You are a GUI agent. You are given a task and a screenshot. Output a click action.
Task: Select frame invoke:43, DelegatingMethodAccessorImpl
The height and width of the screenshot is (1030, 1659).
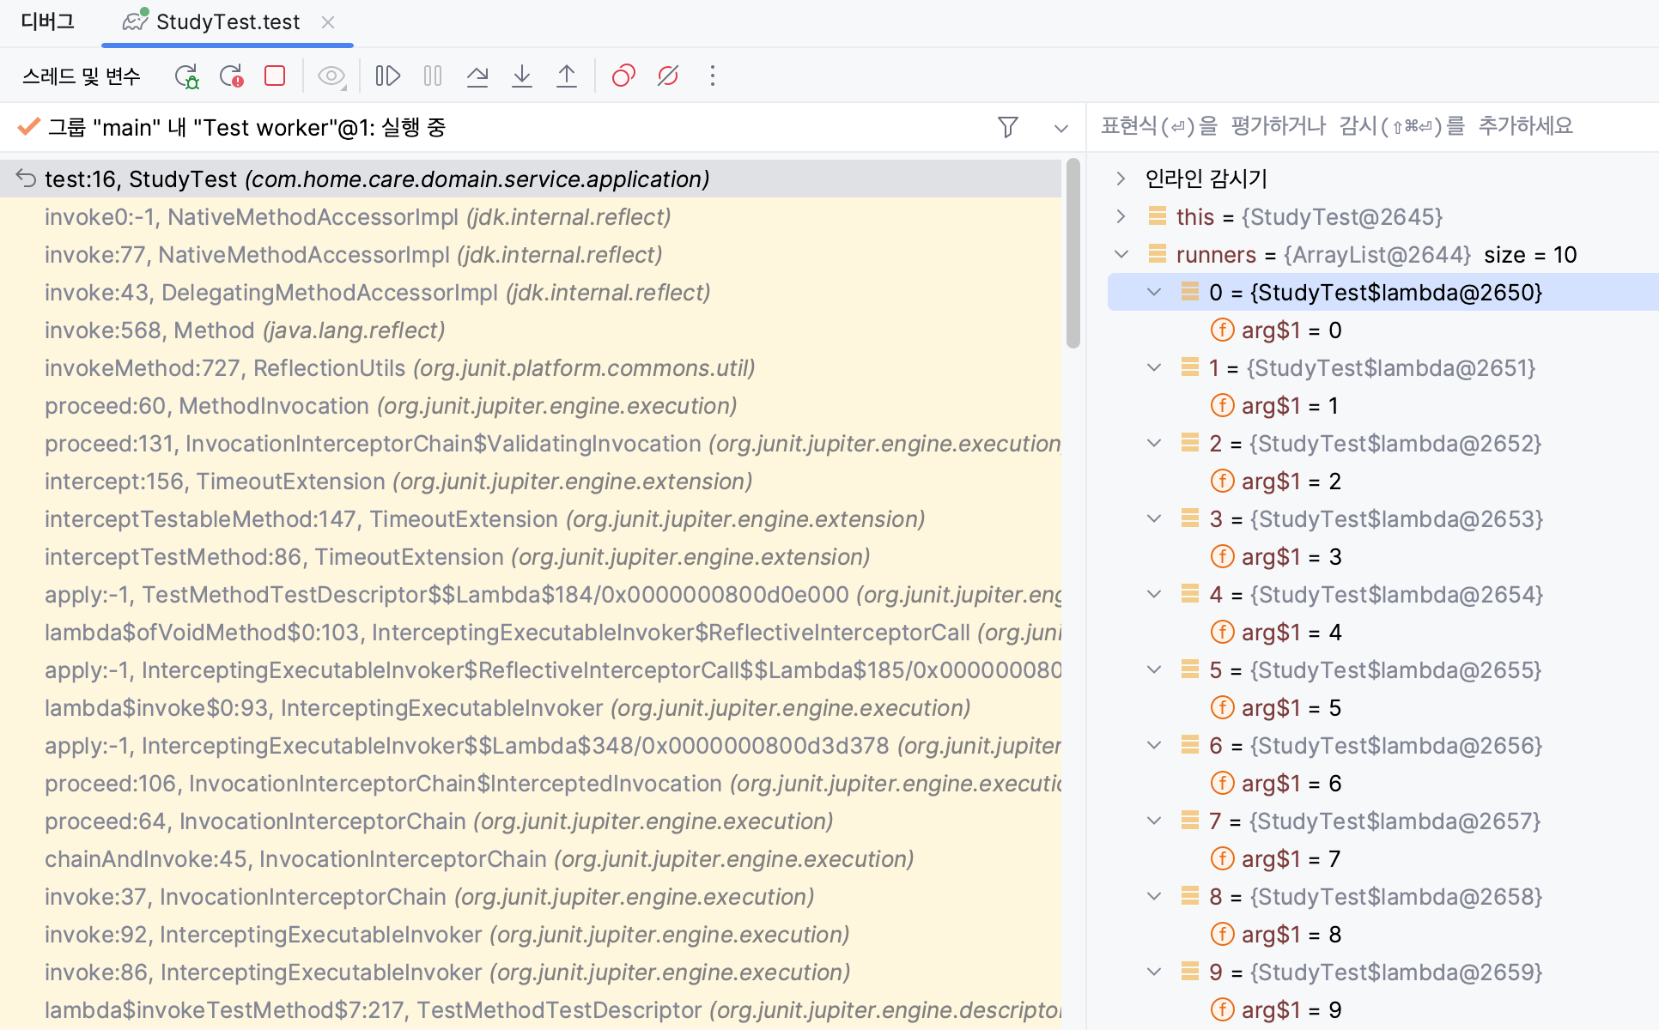click(x=531, y=292)
